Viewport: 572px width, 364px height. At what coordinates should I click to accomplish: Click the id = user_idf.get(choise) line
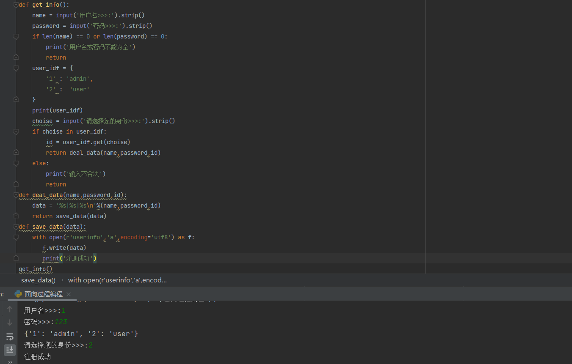(x=88, y=142)
